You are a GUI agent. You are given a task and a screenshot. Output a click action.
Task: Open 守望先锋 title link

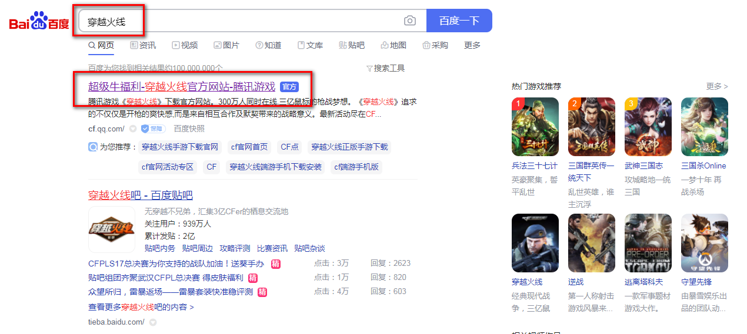coord(696,282)
